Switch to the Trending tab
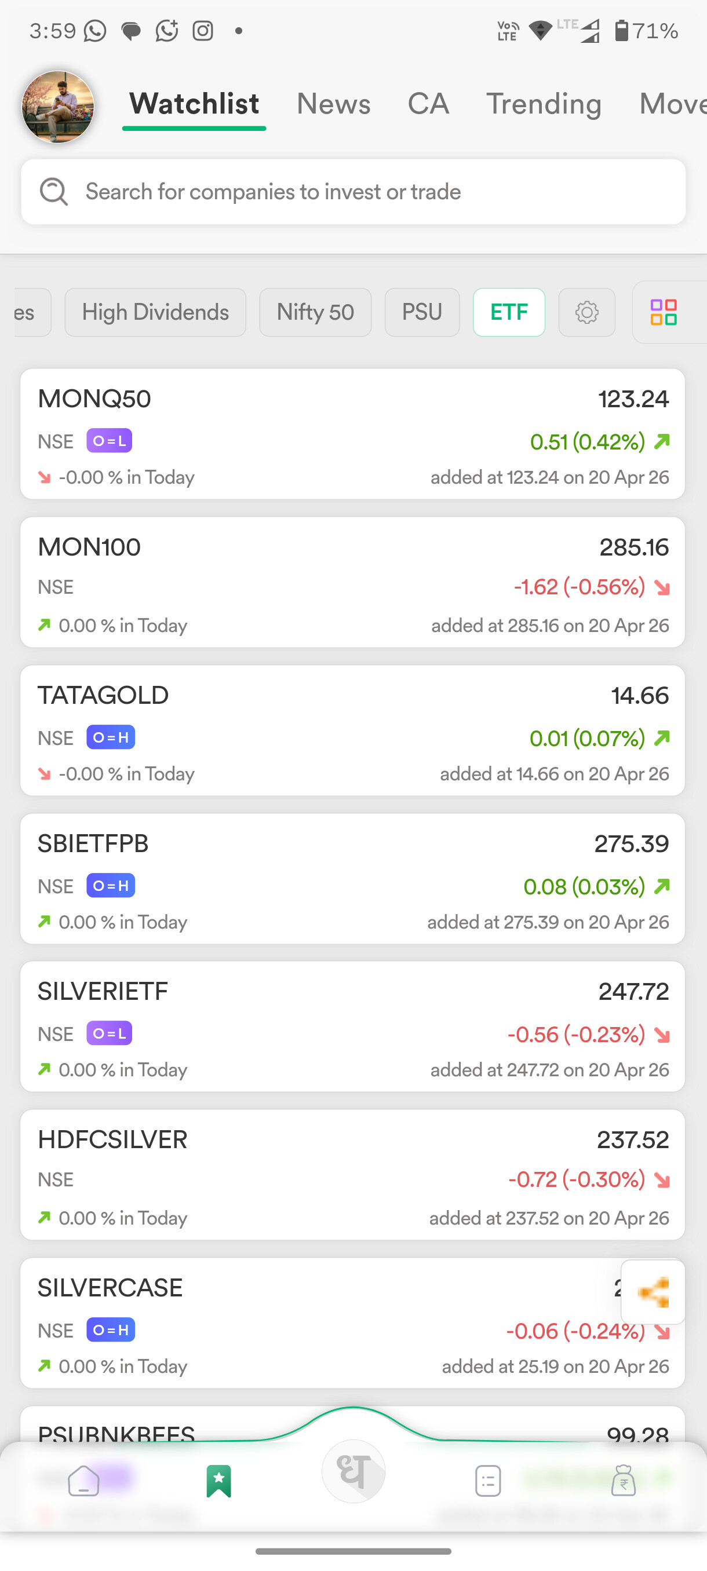Screen dimensions: 707x1571 (x=544, y=104)
